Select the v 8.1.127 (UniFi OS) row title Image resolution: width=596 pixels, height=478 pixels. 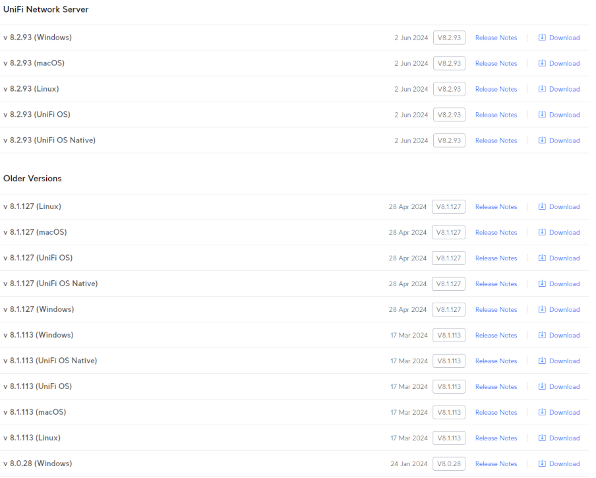(x=38, y=258)
